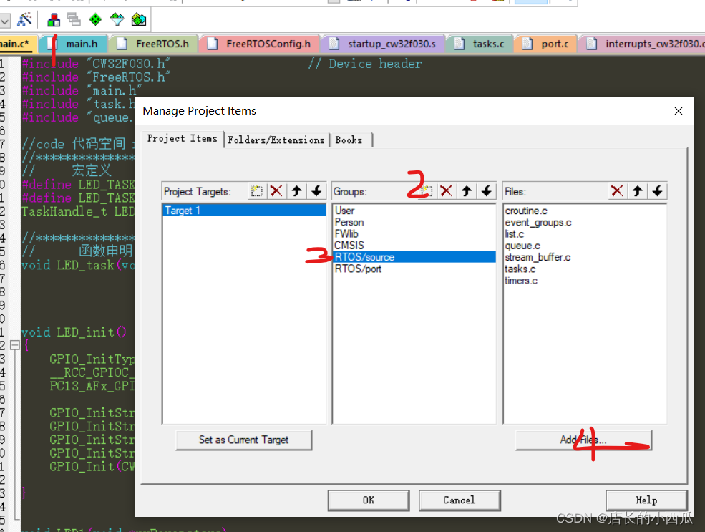Click the Add Files button
705x532 pixels.
coord(583,441)
